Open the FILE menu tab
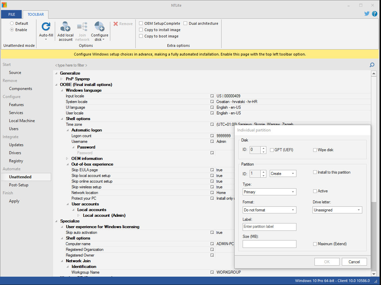The width and height of the screenshot is (381, 285). (x=11, y=14)
